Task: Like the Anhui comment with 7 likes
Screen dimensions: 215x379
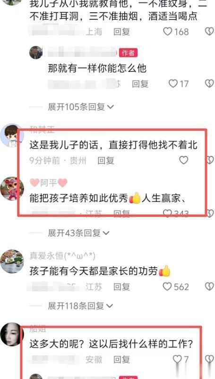Action: tap(177, 359)
